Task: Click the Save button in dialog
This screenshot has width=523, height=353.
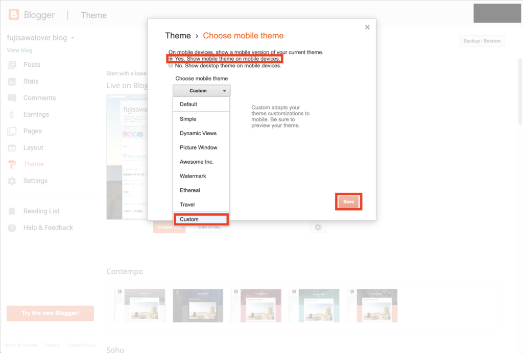Action: tap(348, 202)
